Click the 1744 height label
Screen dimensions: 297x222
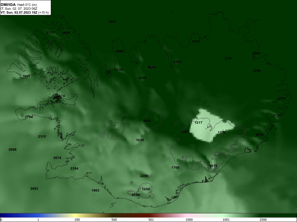point(29,117)
